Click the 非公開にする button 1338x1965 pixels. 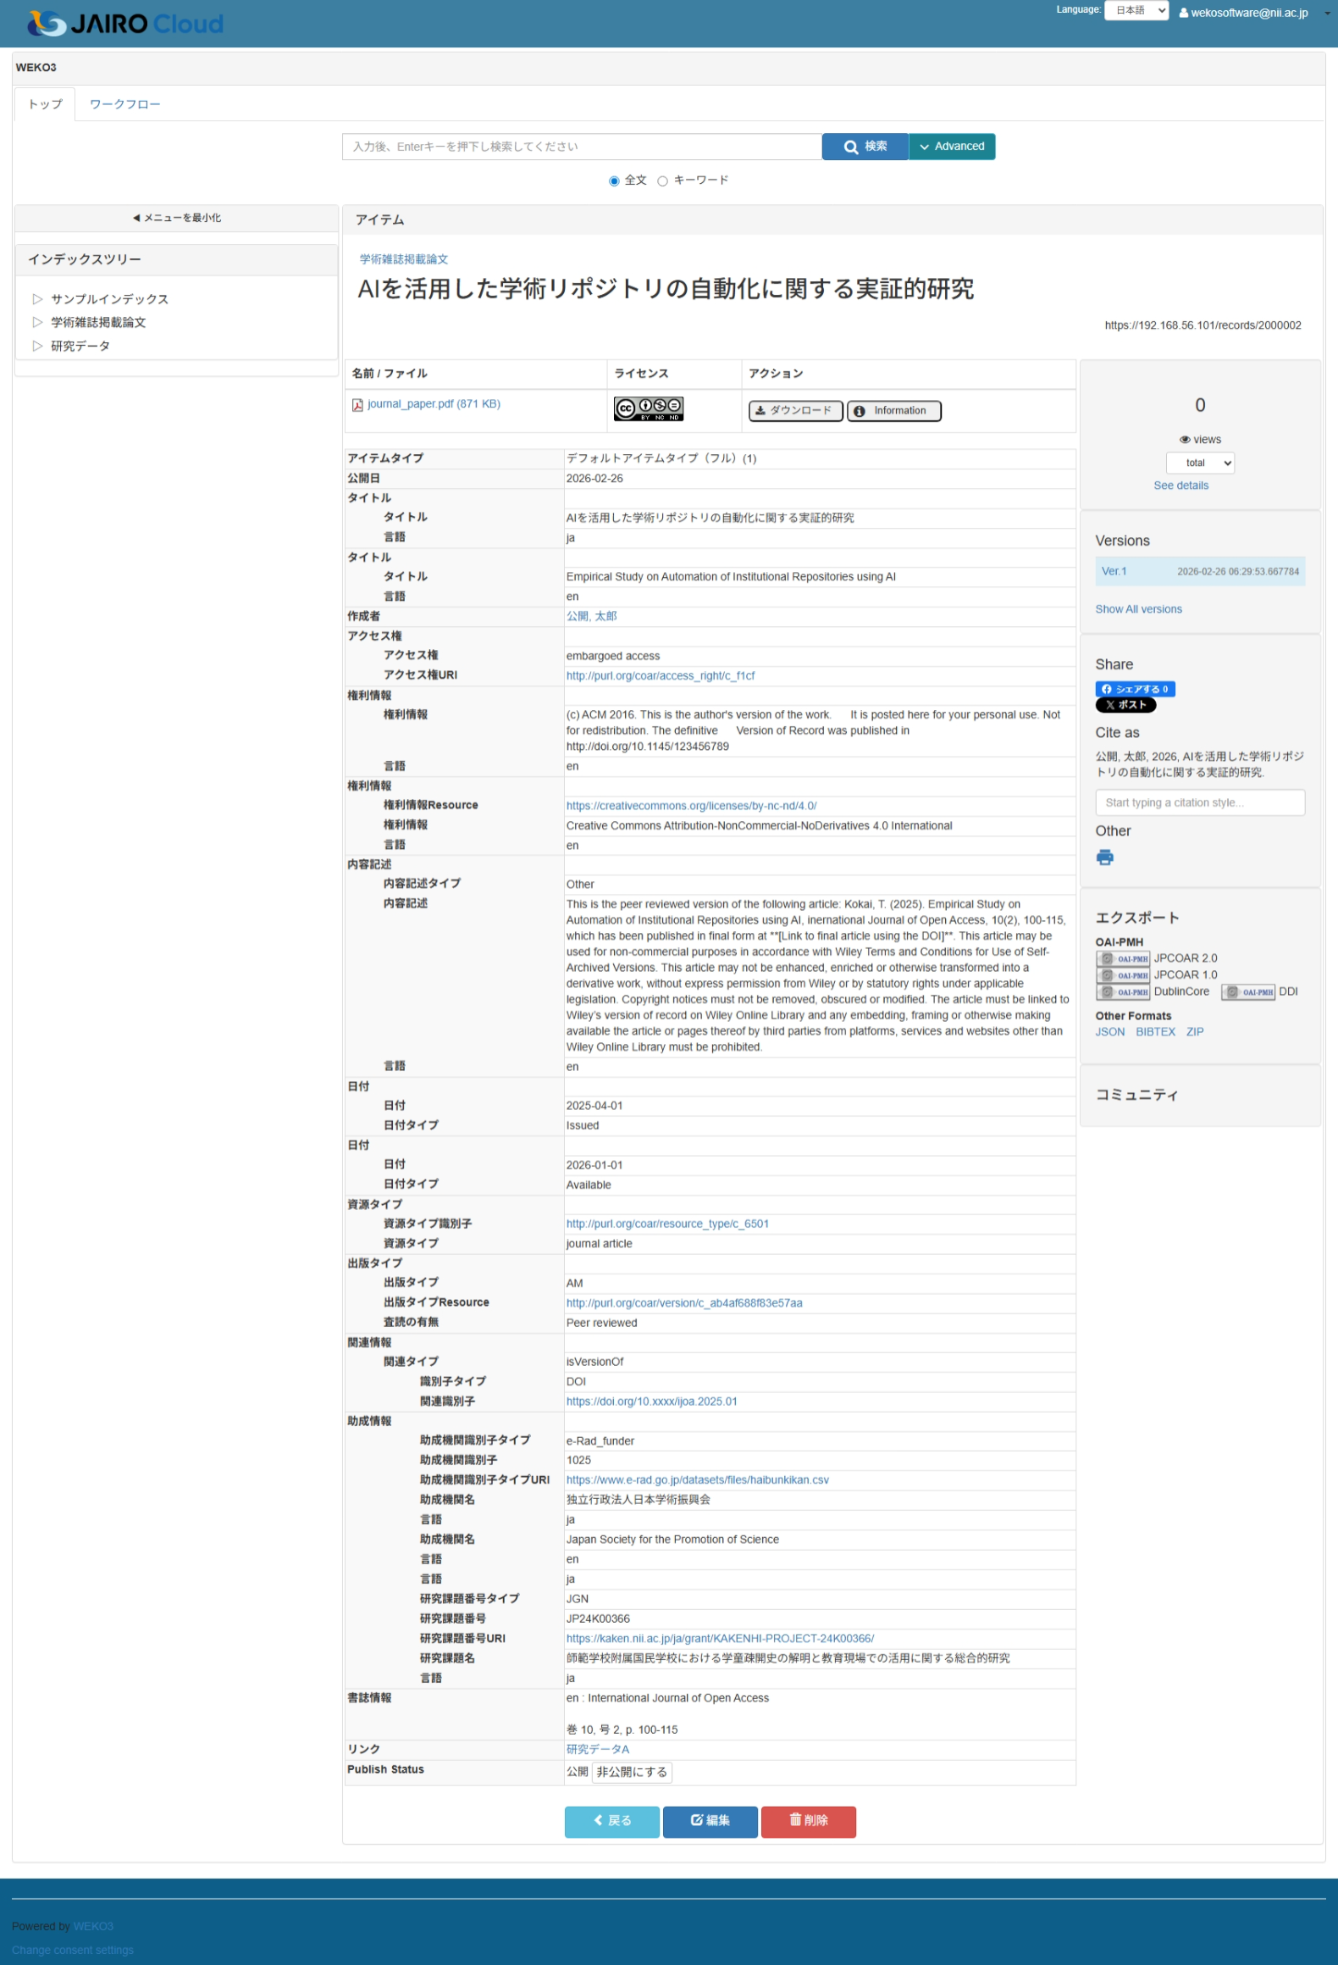[632, 1772]
